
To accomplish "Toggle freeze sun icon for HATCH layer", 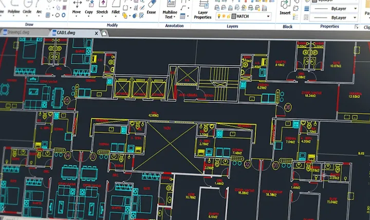I will coord(224,16).
